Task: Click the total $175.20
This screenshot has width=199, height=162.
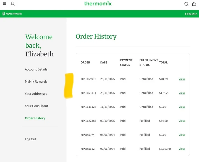Action: 164,93
